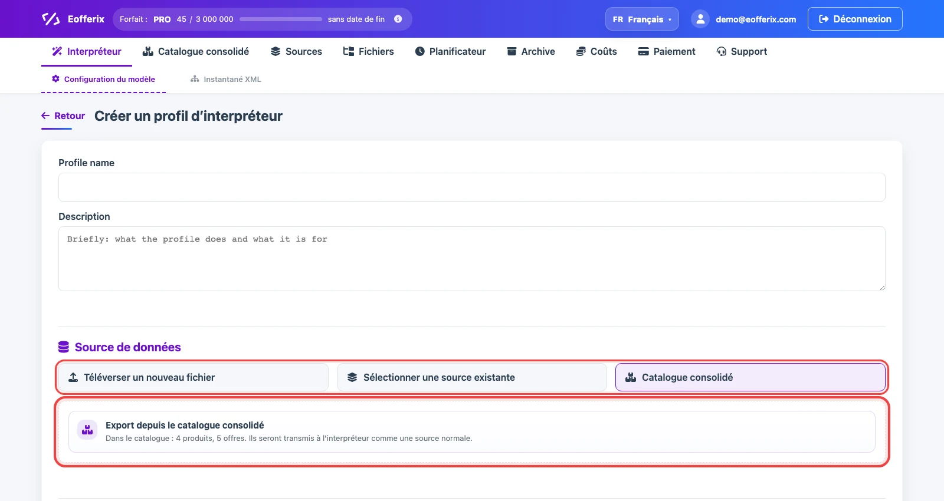Click the Description textarea resize handle
Image resolution: width=944 pixels, height=501 pixels.
click(882, 288)
